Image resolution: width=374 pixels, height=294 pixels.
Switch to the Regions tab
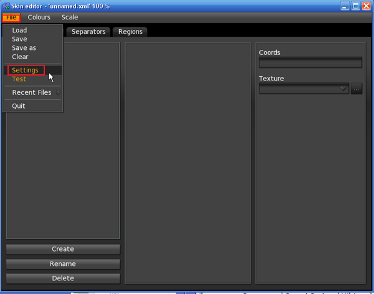130,32
